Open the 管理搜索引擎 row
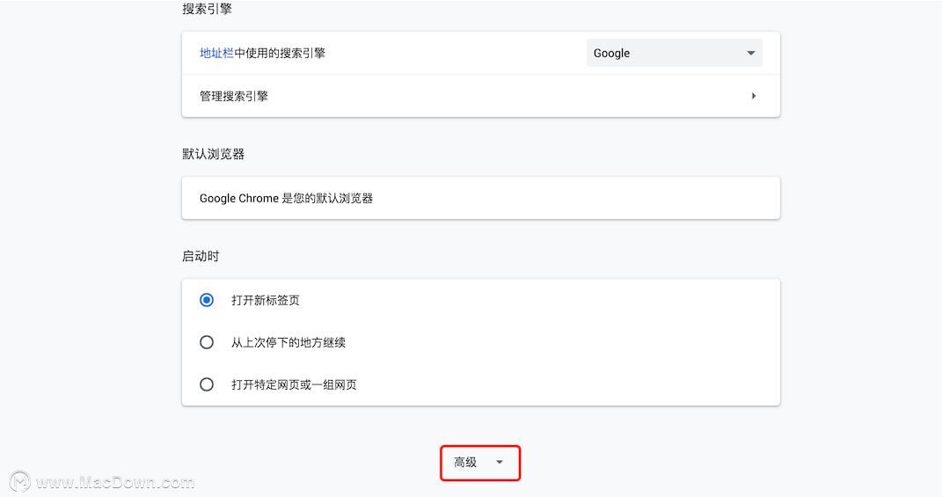 (480, 96)
